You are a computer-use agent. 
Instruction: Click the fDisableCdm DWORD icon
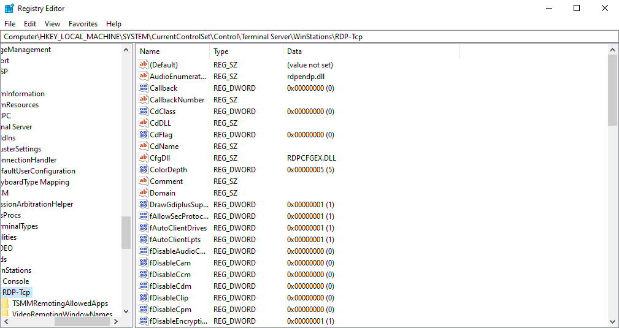(x=144, y=286)
